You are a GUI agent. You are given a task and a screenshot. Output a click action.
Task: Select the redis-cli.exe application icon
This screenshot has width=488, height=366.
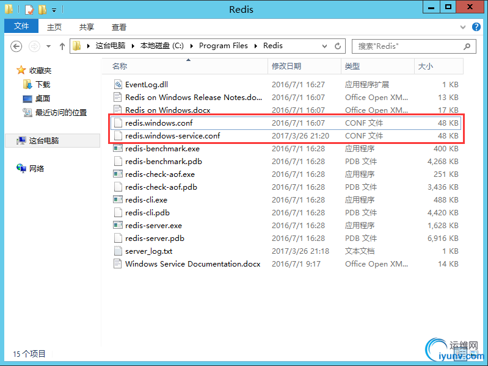click(x=118, y=199)
